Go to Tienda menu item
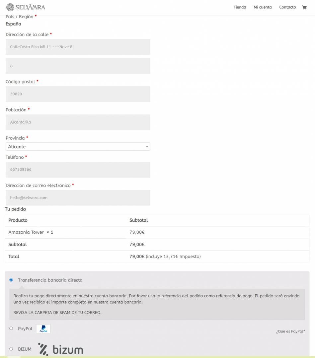Viewport: 315px width, 358px height. coord(240,7)
